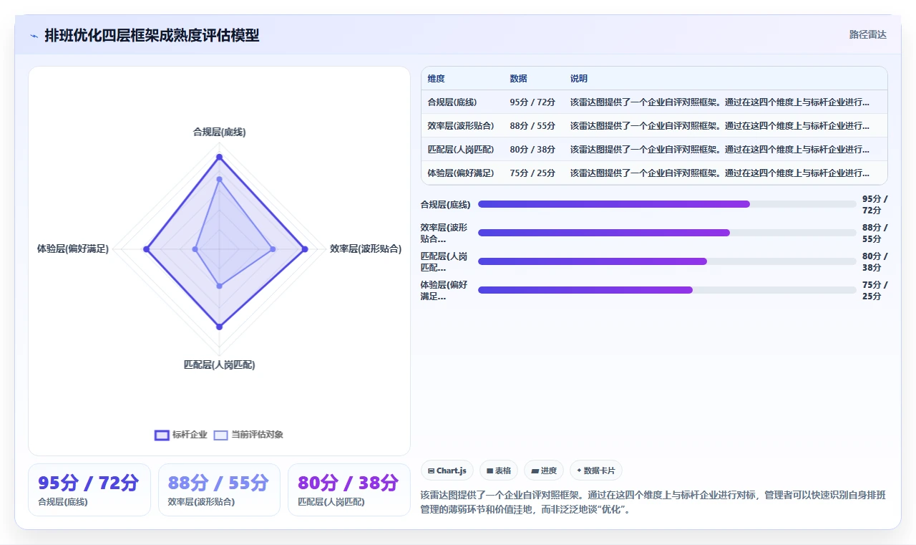
Task: Open the 95分 / 72分 合规层 data card
Action: pyautogui.click(x=89, y=490)
